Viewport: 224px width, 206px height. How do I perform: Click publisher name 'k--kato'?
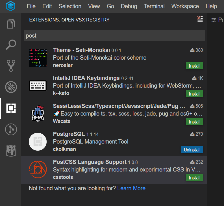[x=61, y=93]
